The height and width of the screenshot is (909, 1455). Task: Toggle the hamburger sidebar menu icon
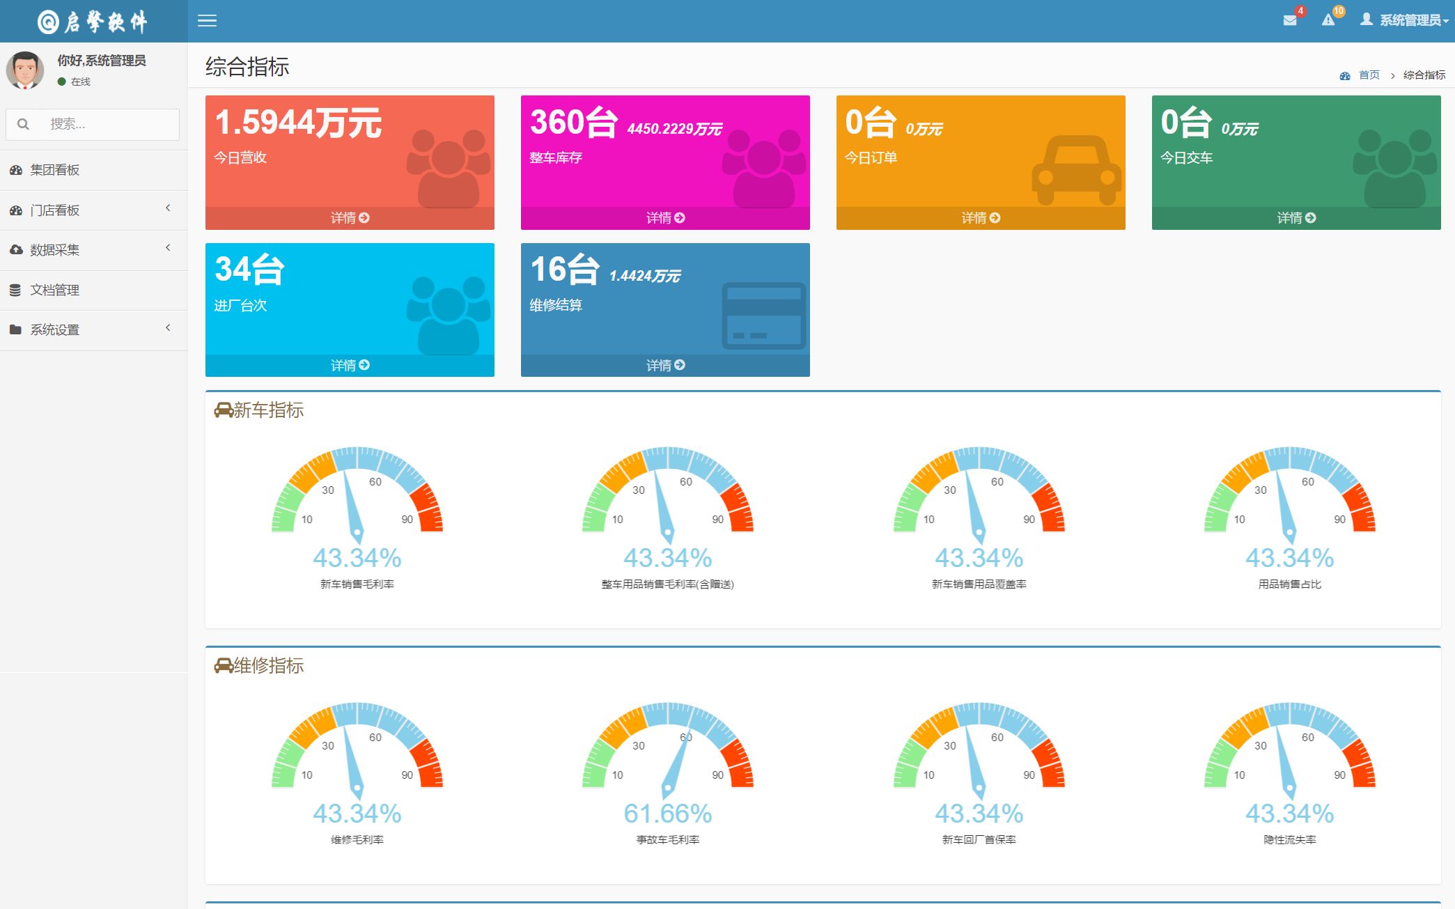point(207,21)
